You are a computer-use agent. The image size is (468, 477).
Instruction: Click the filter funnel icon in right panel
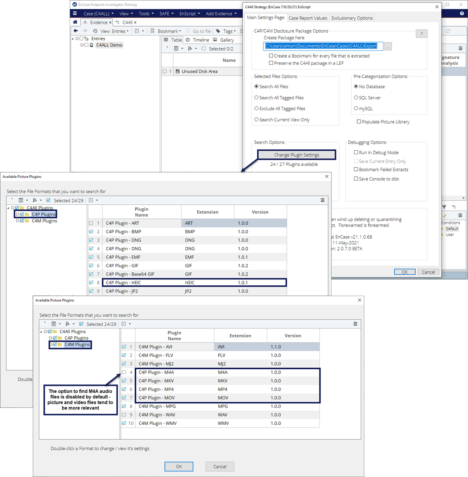pos(444,207)
